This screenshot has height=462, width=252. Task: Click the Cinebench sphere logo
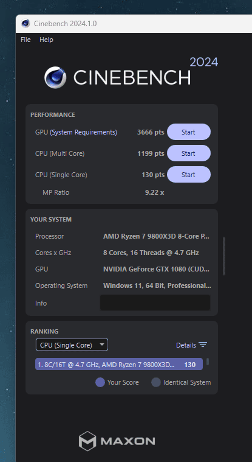pyautogui.click(x=55, y=77)
